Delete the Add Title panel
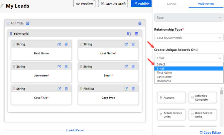 coord(140,23)
